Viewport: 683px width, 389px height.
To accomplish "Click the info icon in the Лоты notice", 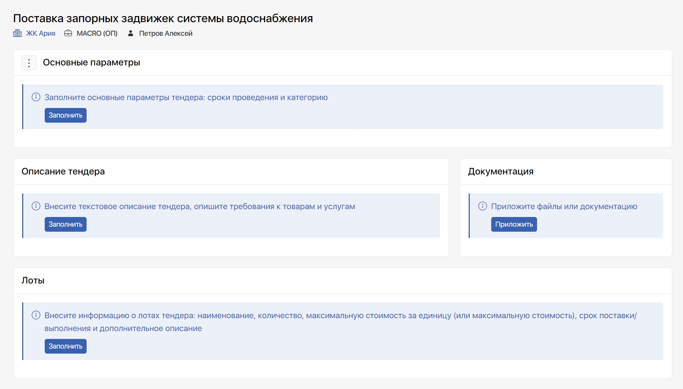I will pos(36,315).
